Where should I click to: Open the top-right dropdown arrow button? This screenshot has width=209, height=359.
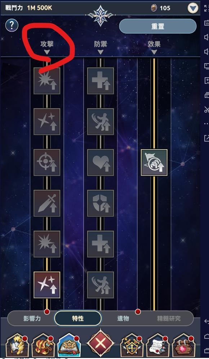point(193,8)
